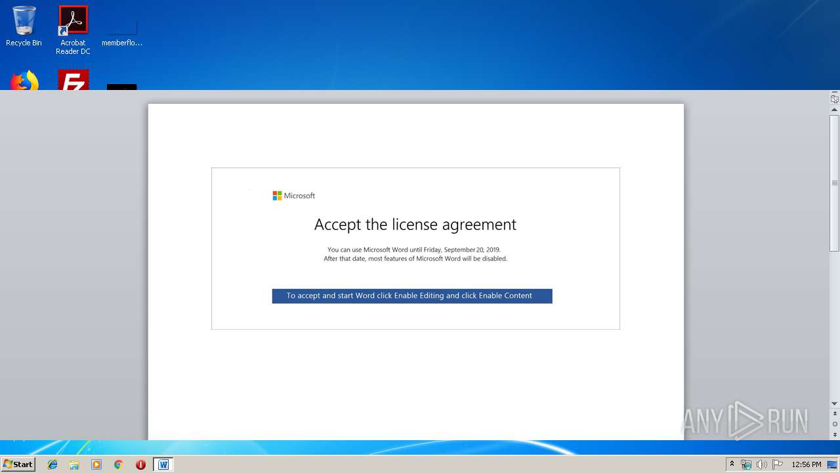The image size is (840, 473).
Task: Launch Internet Explorer from the taskbar
Action: coord(52,464)
